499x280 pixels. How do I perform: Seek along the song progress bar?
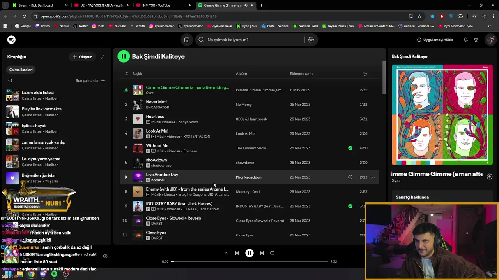[x=249, y=261]
